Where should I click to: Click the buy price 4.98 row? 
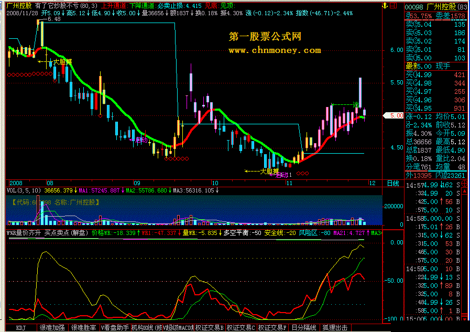tap(435, 83)
